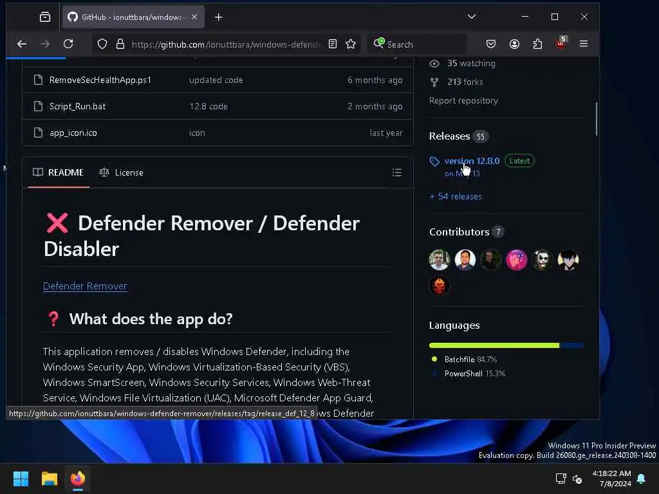Click the Firefox taskbar icon
This screenshot has width=659, height=494.
pyautogui.click(x=78, y=479)
